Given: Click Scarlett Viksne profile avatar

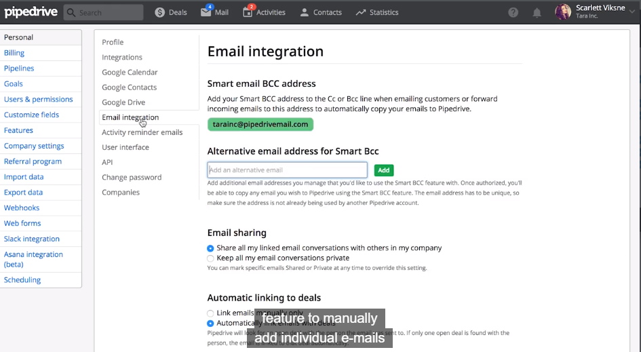Looking at the screenshot, I should coord(563,12).
